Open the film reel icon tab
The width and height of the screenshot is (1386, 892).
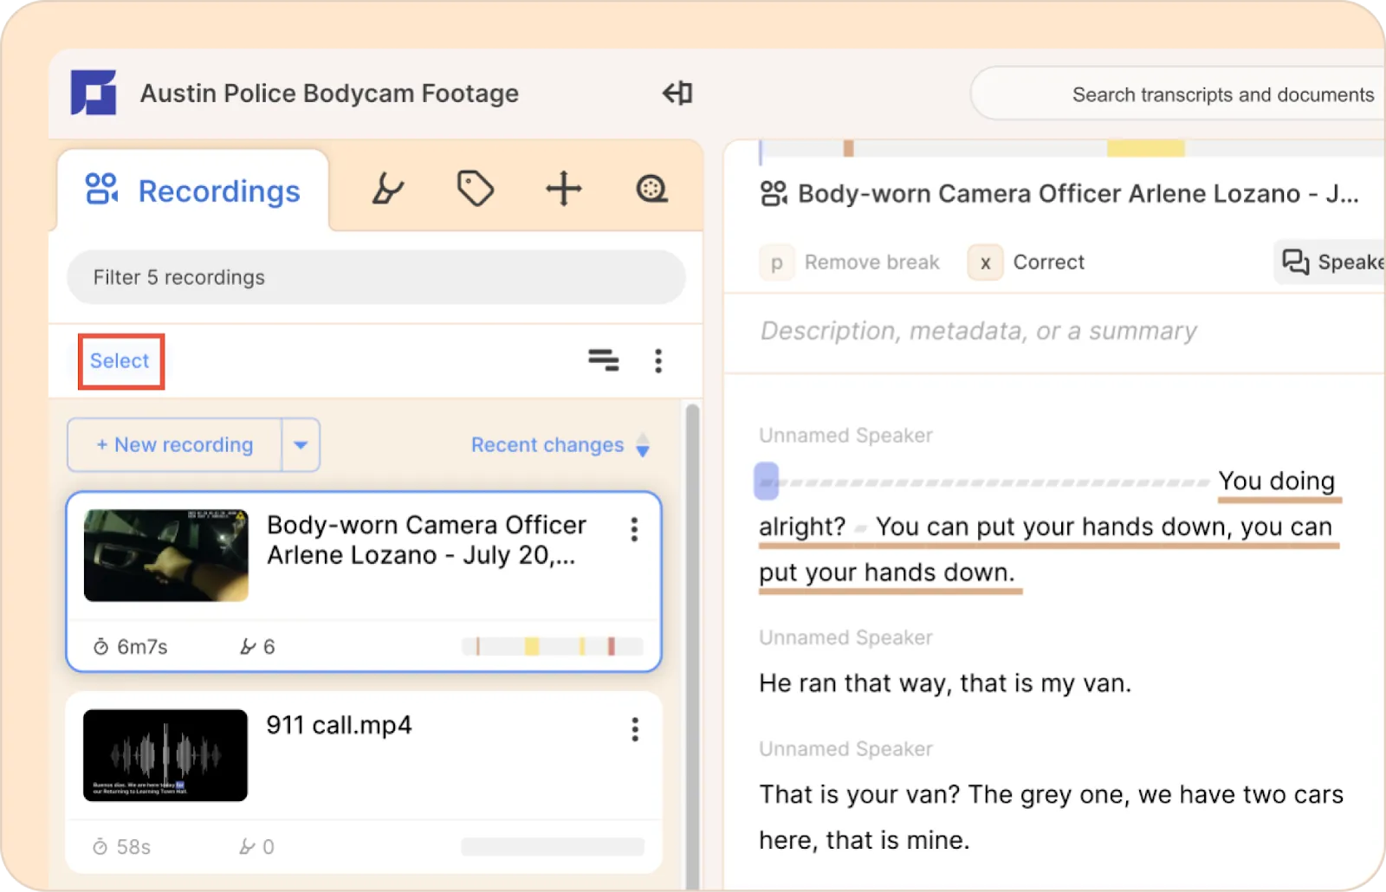coord(651,189)
